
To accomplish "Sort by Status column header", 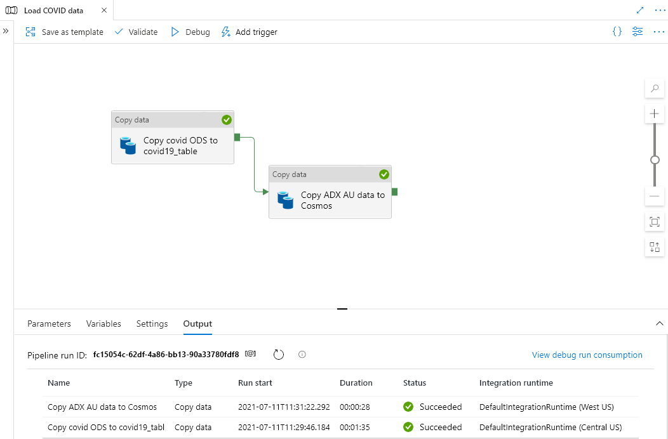I will 415,383.
